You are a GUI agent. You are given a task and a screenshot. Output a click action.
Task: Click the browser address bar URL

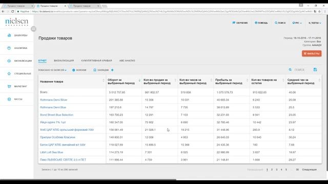172,11
